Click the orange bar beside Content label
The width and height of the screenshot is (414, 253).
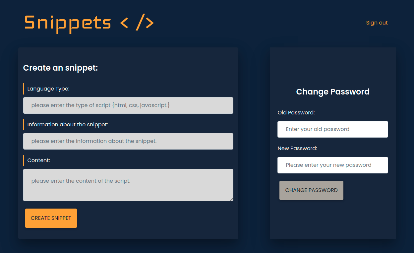click(24, 160)
